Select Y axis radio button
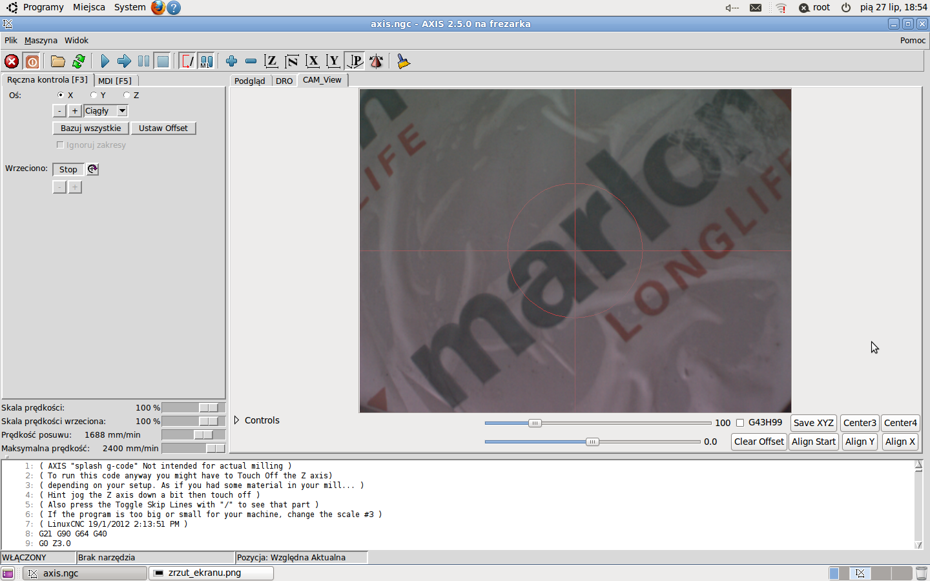 pyautogui.click(x=94, y=95)
